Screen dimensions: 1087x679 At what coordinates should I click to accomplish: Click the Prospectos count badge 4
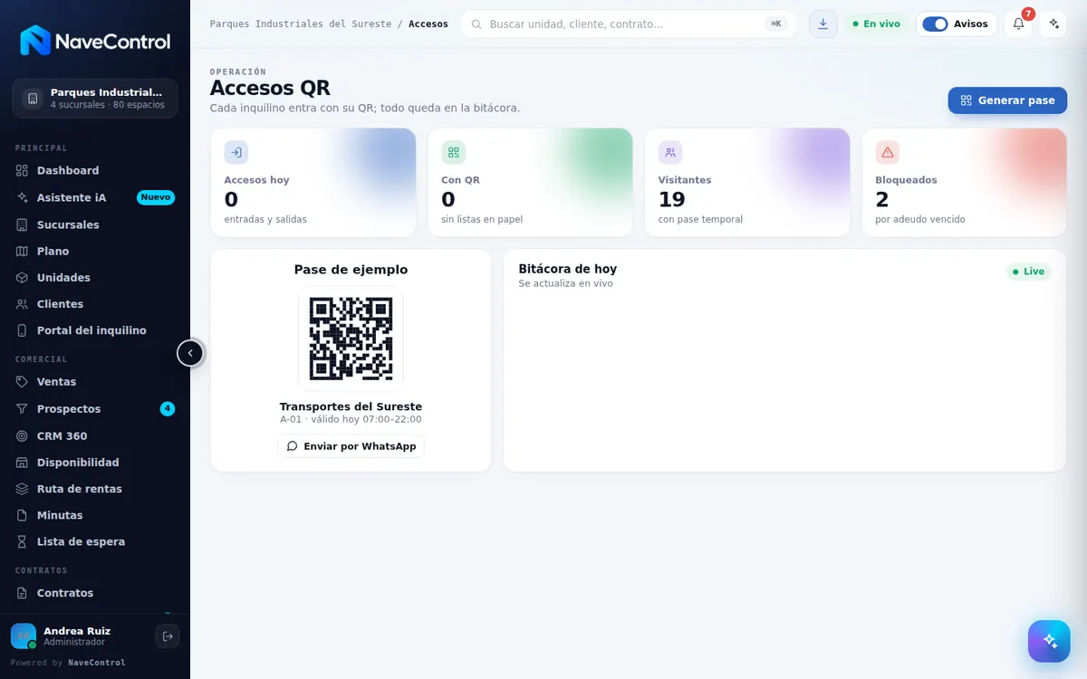pos(168,409)
